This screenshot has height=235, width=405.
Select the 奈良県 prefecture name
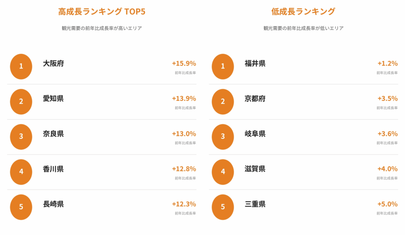click(x=53, y=133)
